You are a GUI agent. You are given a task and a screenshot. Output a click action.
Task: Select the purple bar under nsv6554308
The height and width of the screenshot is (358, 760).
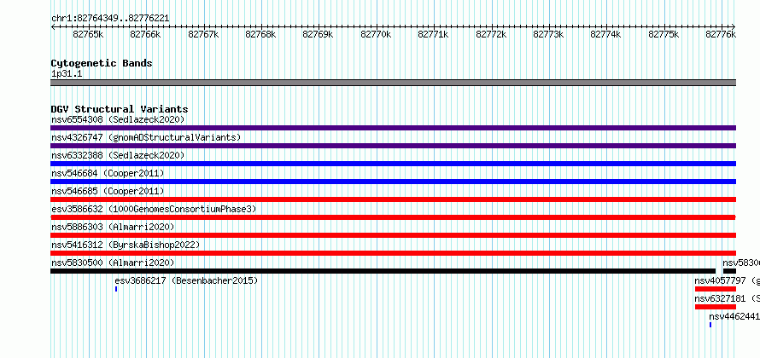pyautogui.click(x=393, y=128)
